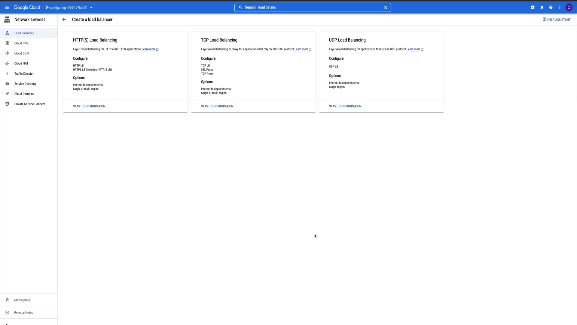The image size is (577, 325).
Task: Open the three-dot settings menu in top bar
Action: pos(560,8)
